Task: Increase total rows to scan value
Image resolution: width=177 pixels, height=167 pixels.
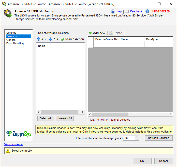Action: click(x=137, y=137)
